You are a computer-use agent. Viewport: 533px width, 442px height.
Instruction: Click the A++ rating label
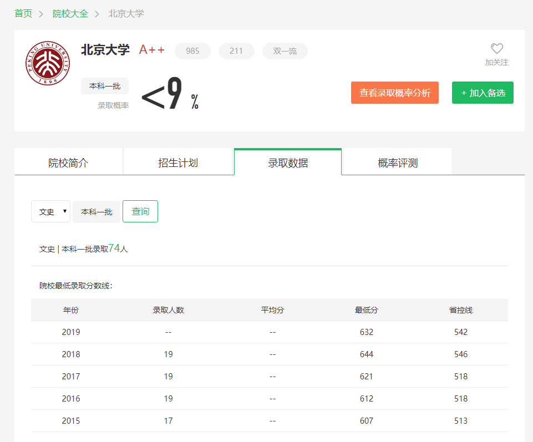[x=152, y=50]
